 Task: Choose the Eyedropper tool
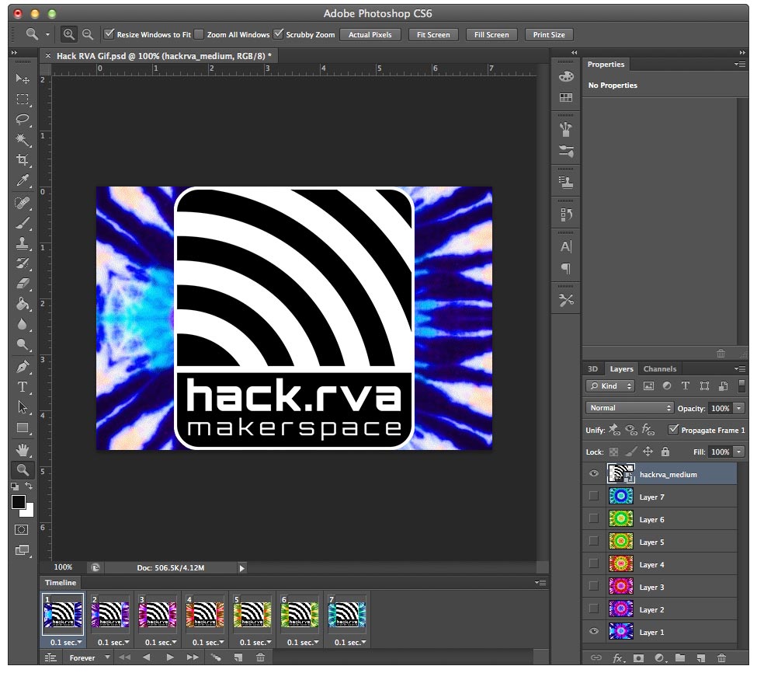[x=23, y=180]
